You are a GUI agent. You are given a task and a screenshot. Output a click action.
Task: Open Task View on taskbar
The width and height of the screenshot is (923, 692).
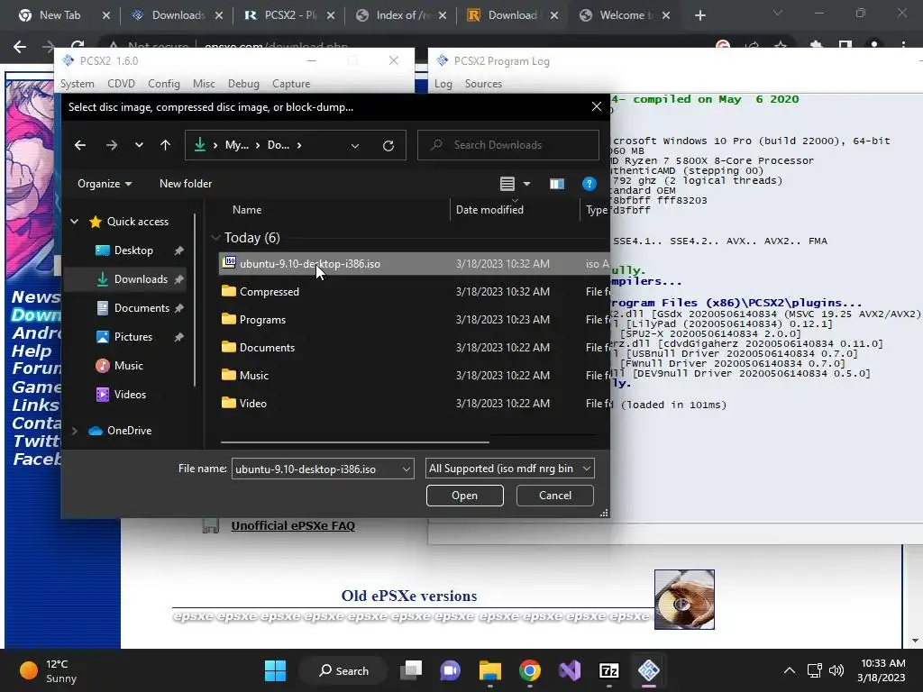pos(411,670)
